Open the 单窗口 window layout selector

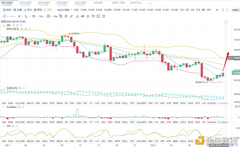[236, 10]
